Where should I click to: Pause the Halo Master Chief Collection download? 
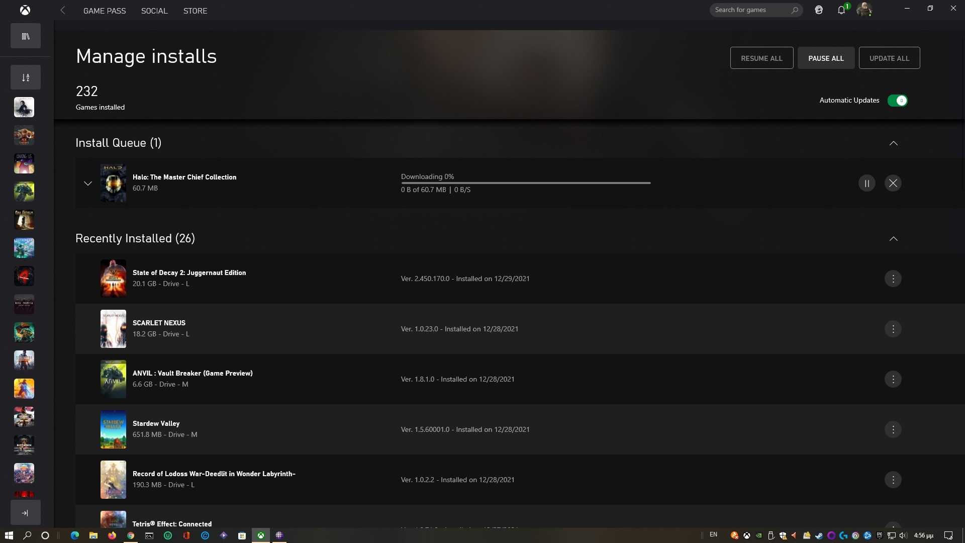pyautogui.click(x=867, y=183)
